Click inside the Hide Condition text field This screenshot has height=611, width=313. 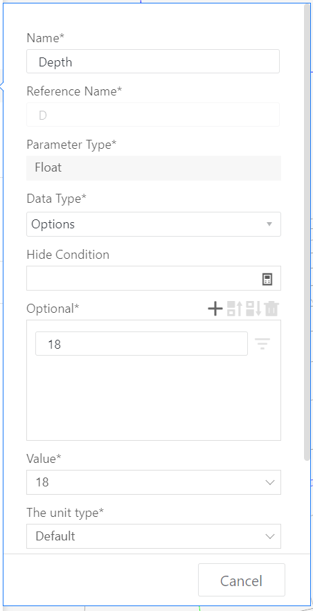143,278
